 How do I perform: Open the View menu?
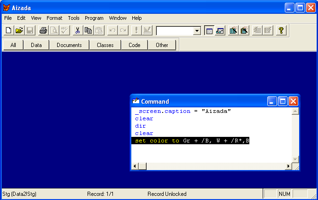pos(36,18)
